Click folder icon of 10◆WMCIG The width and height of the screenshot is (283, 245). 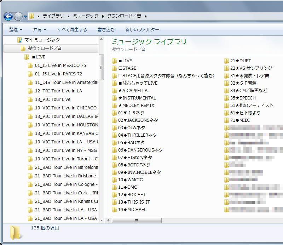pyautogui.click(x=114, y=180)
